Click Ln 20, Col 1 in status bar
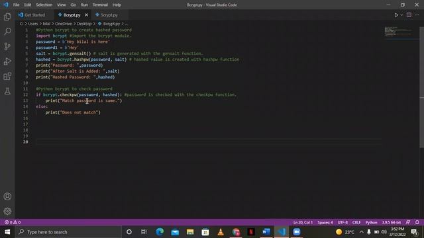Image resolution: width=424 pixels, height=238 pixels. tap(303, 222)
